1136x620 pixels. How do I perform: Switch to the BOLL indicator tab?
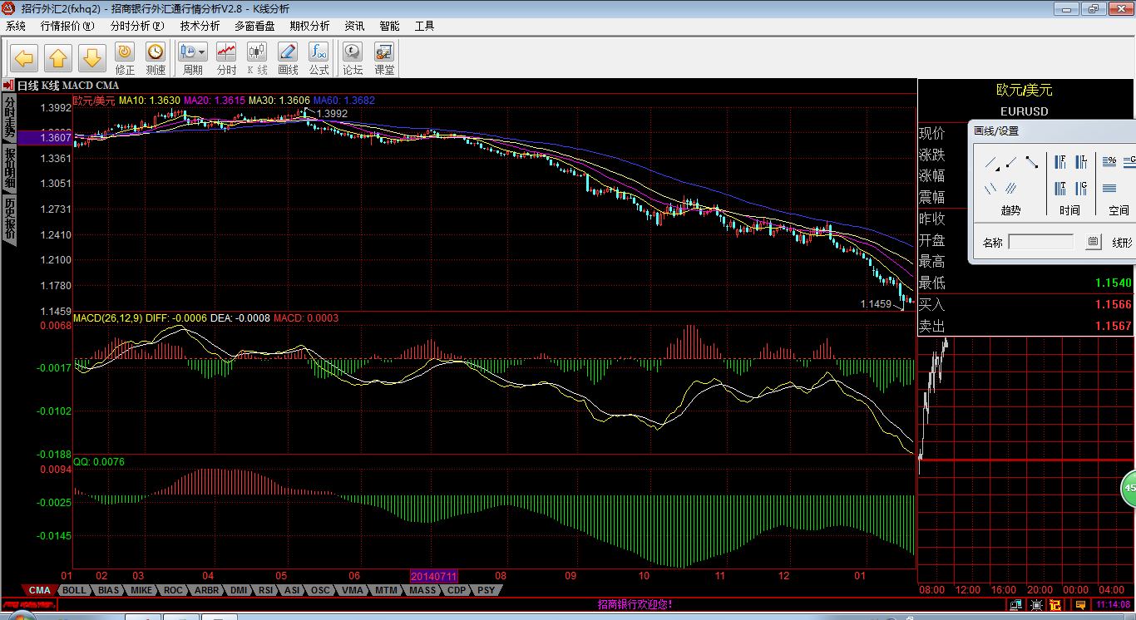(74, 590)
